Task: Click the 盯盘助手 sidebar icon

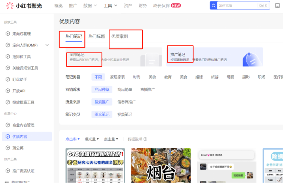Action: 7,79
